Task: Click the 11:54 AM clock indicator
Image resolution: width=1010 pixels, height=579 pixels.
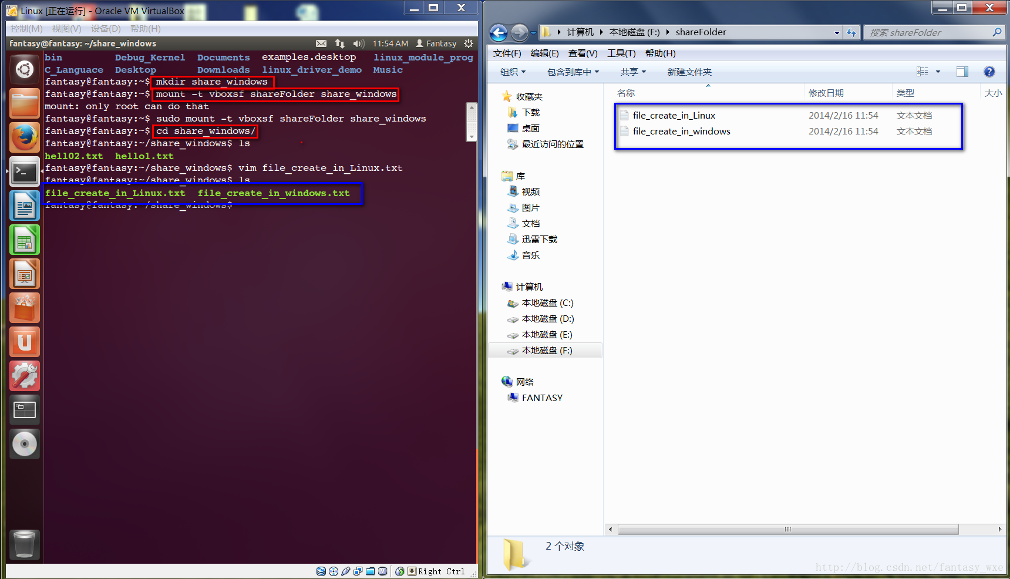Action: (390, 43)
